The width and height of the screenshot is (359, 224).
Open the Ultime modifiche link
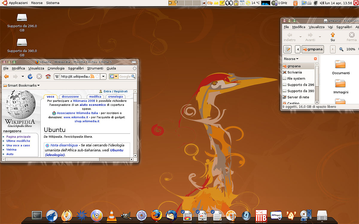click(x=18, y=141)
